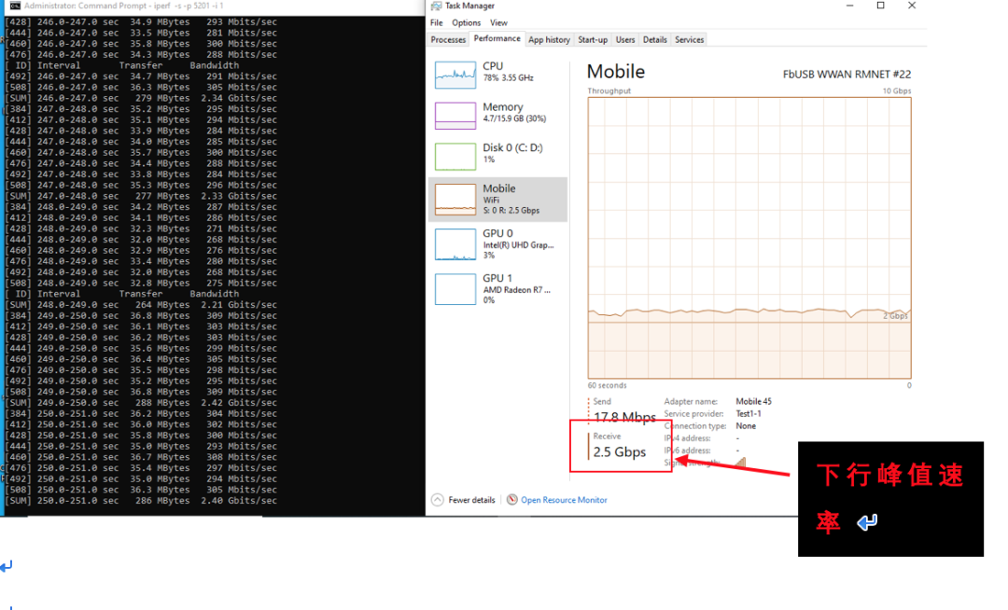Click the Mobile heading in performance pane
Screen dimensions: 1008x610
tap(616, 72)
